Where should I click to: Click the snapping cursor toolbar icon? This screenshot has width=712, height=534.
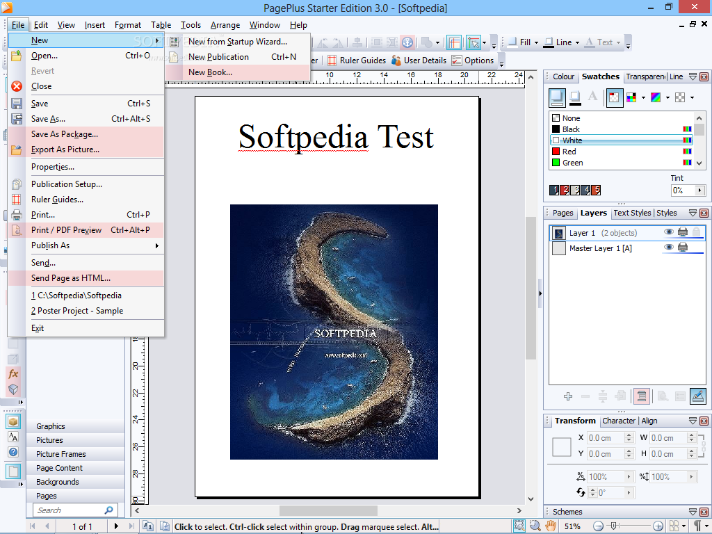474,42
